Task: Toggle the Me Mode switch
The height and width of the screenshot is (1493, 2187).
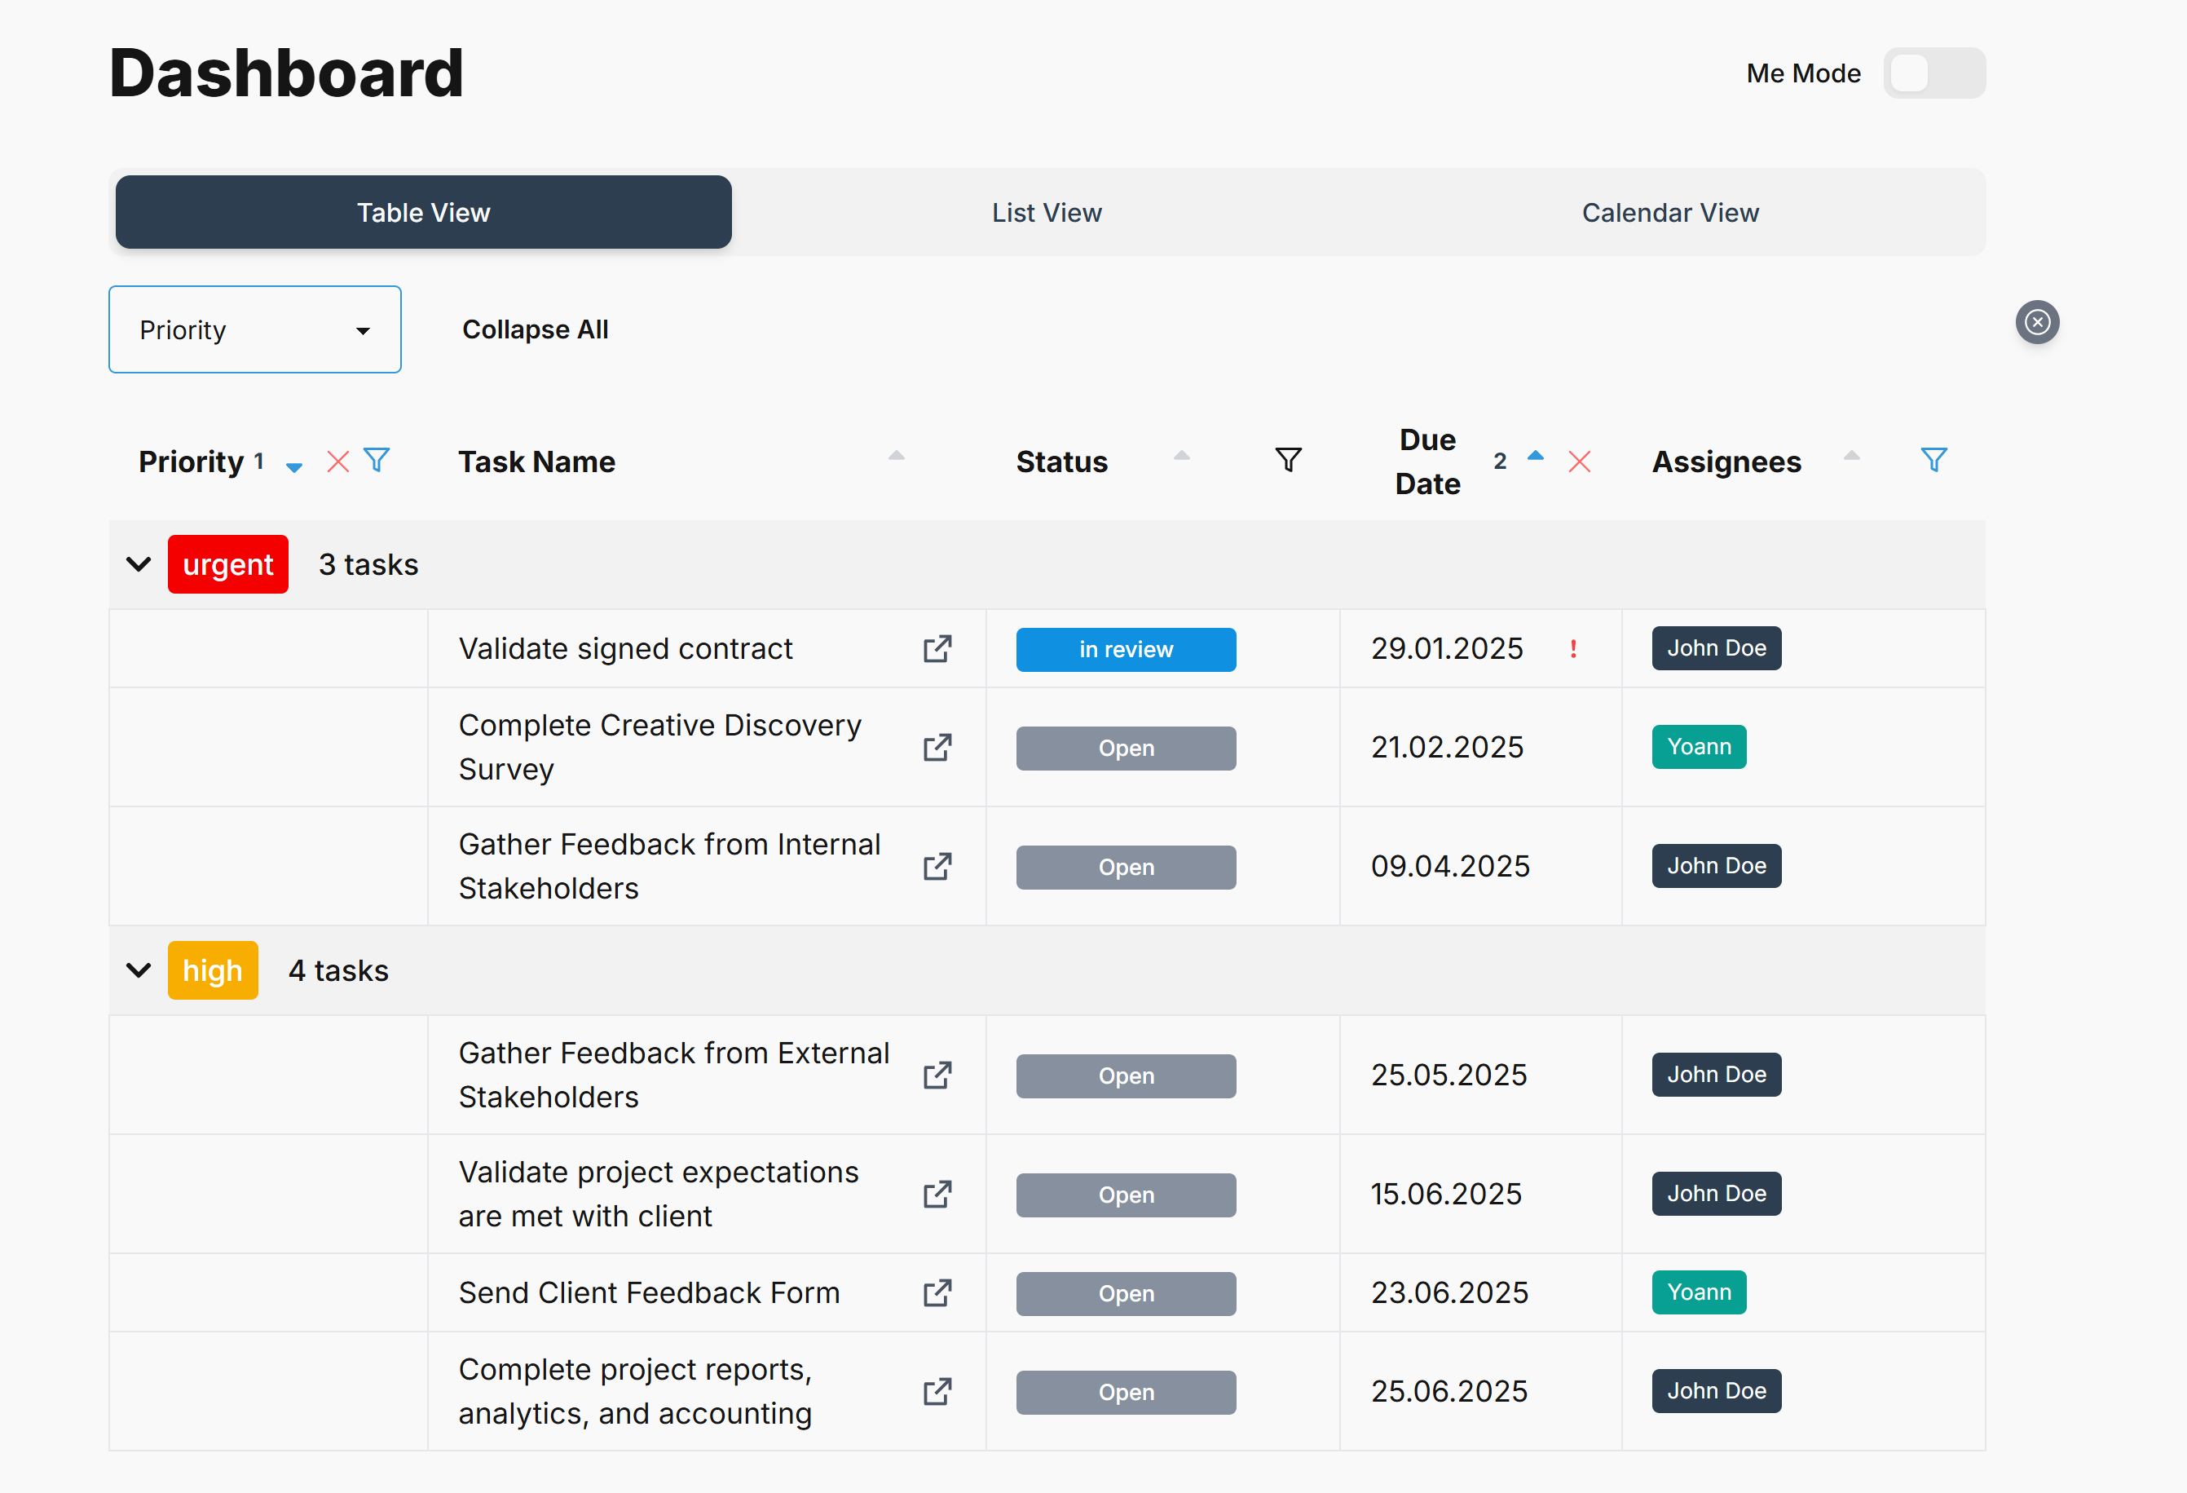Action: 1933,73
